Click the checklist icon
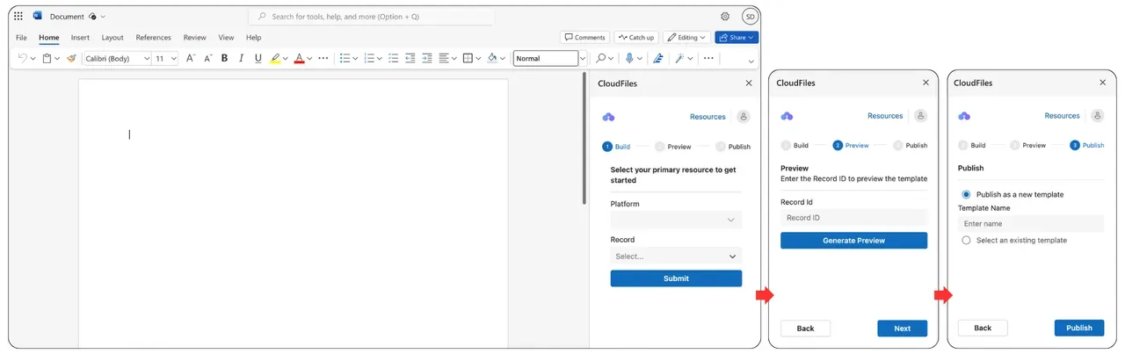The height and width of the screenshot is (354, 1125). 393,58
